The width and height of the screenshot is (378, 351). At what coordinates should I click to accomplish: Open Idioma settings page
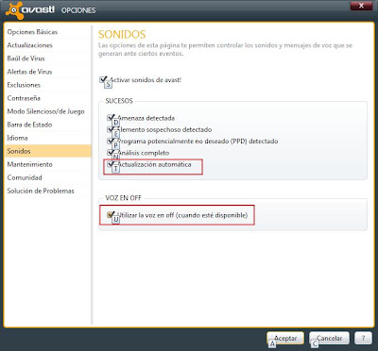coord(18,138)
